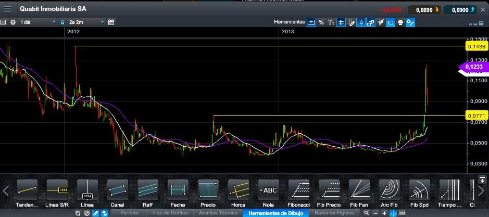This screenshot has width=489, height=217.
Task: Select the Fib Fan tool
Action: click(359, 191)
